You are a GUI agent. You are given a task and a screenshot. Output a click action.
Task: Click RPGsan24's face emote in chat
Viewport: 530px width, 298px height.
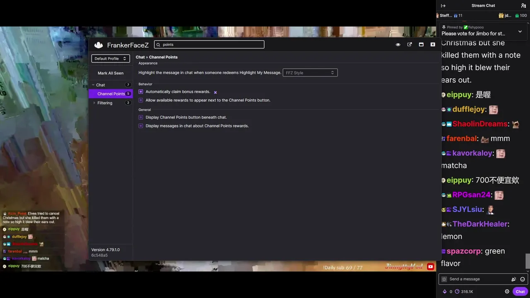tap(499, 195)
